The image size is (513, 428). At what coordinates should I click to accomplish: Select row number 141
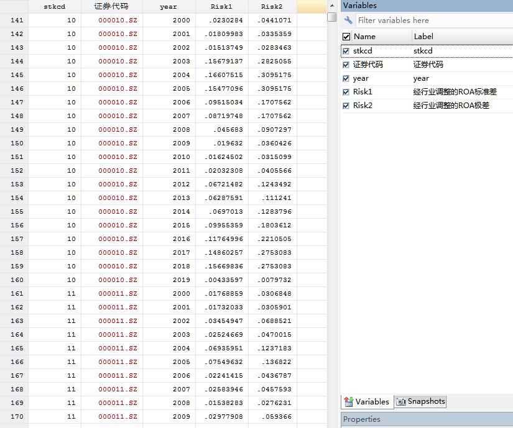(x=14, y=20)
